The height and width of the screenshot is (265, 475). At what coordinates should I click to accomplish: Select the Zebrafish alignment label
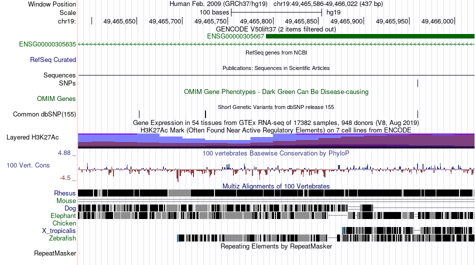coord(62,238)
